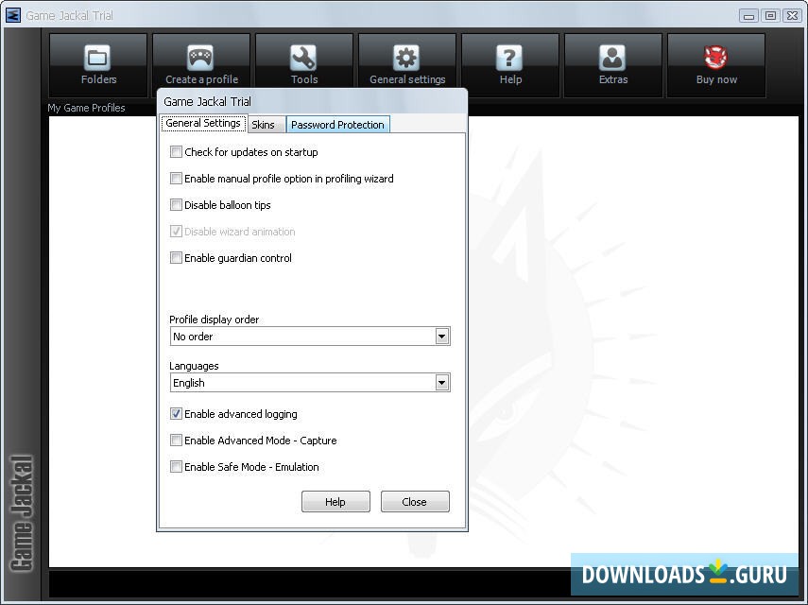This screenshot has height=605, width=808.
Task: Click the Profile display order label
Action: (214, 320)
